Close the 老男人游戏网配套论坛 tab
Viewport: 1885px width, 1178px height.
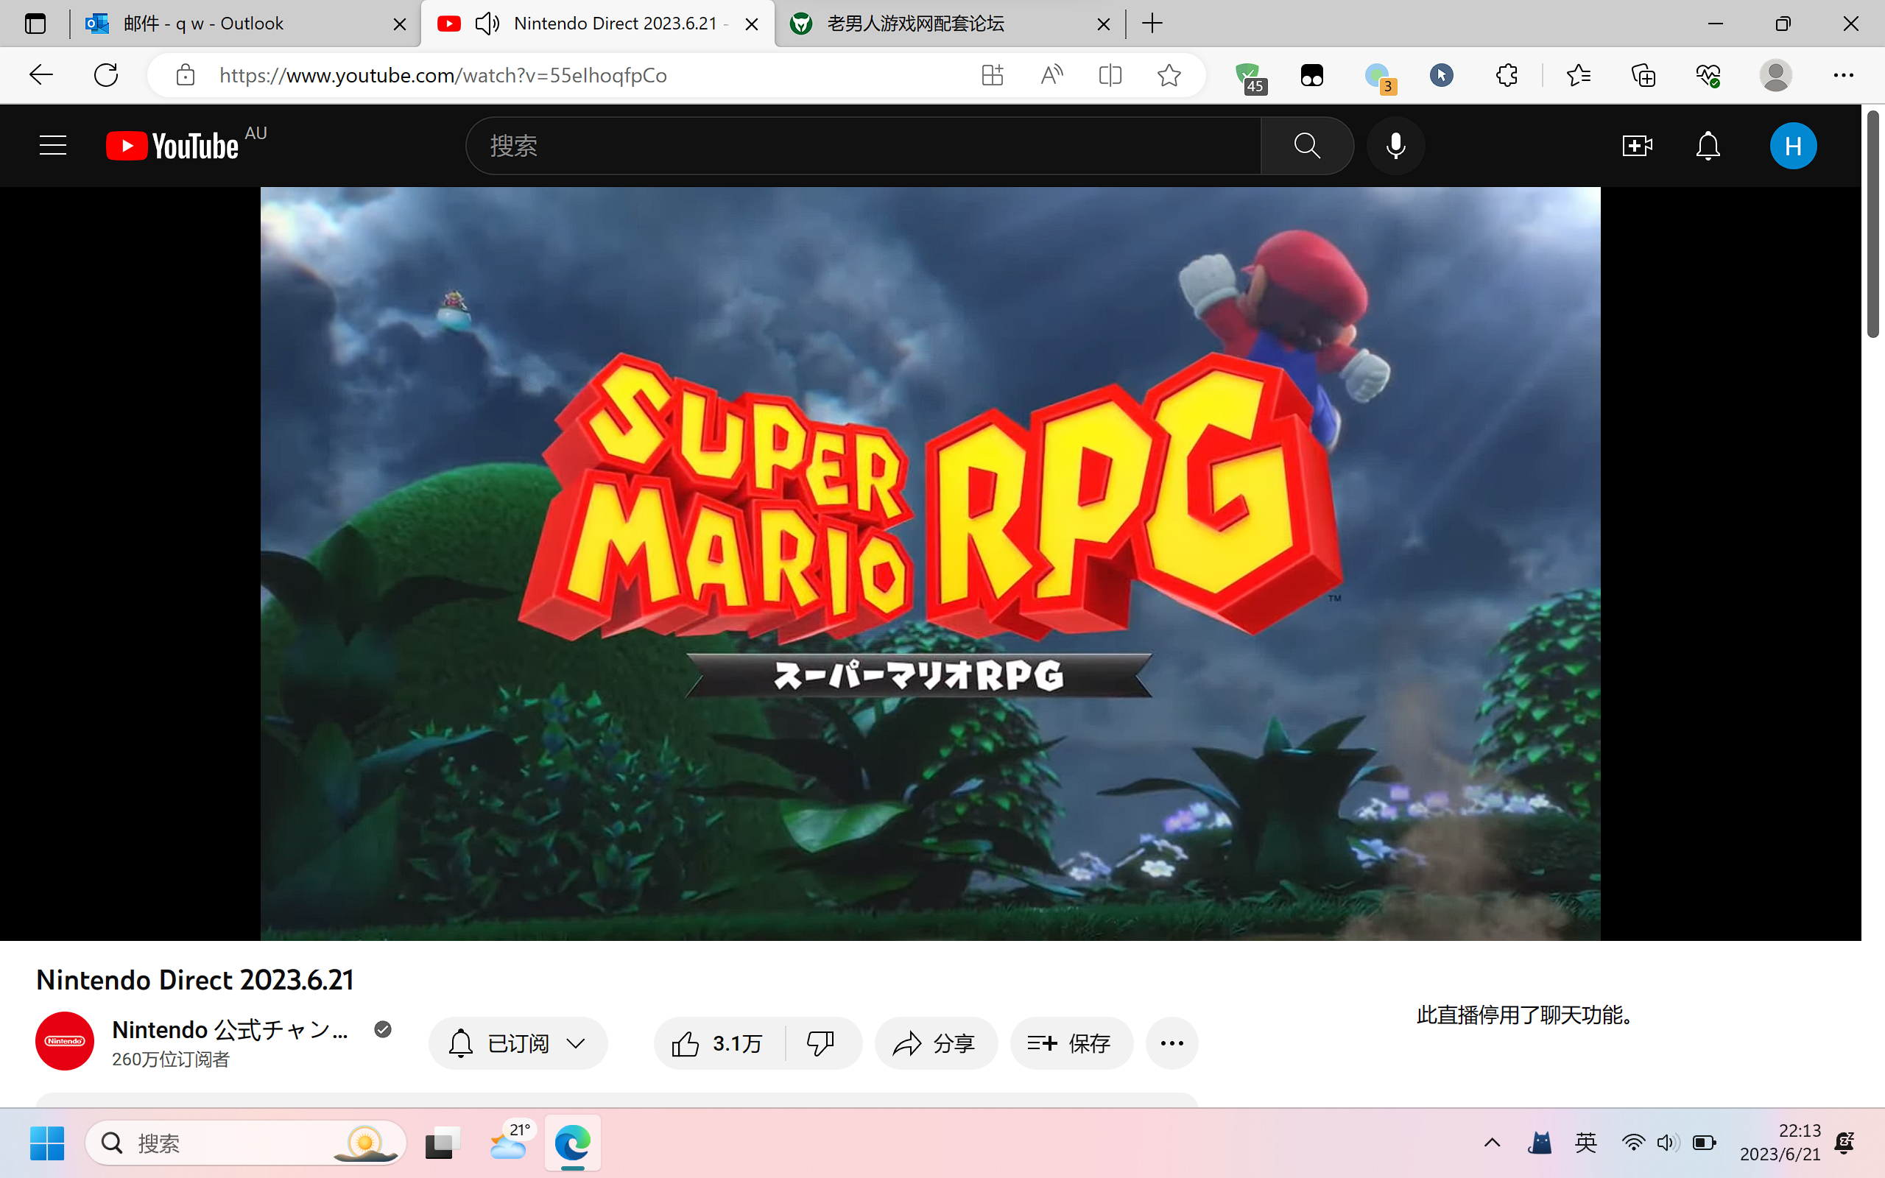click(1103, 24)
